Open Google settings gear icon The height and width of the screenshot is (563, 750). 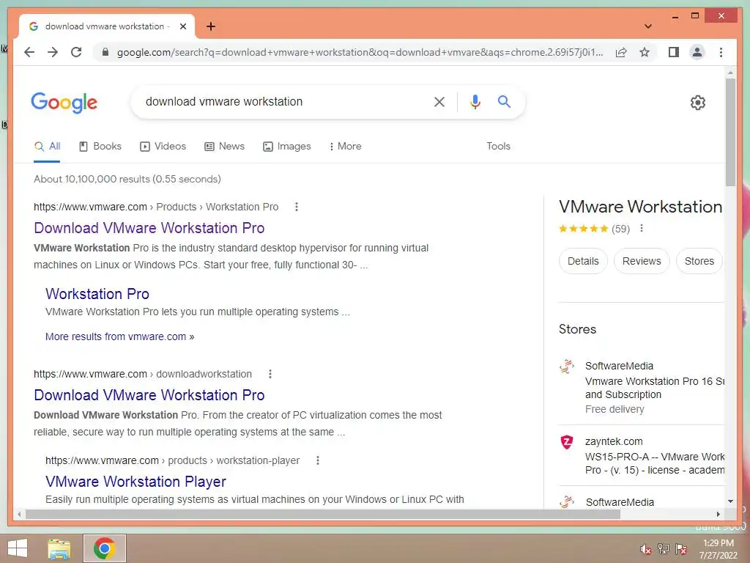(x=698, y=103)
